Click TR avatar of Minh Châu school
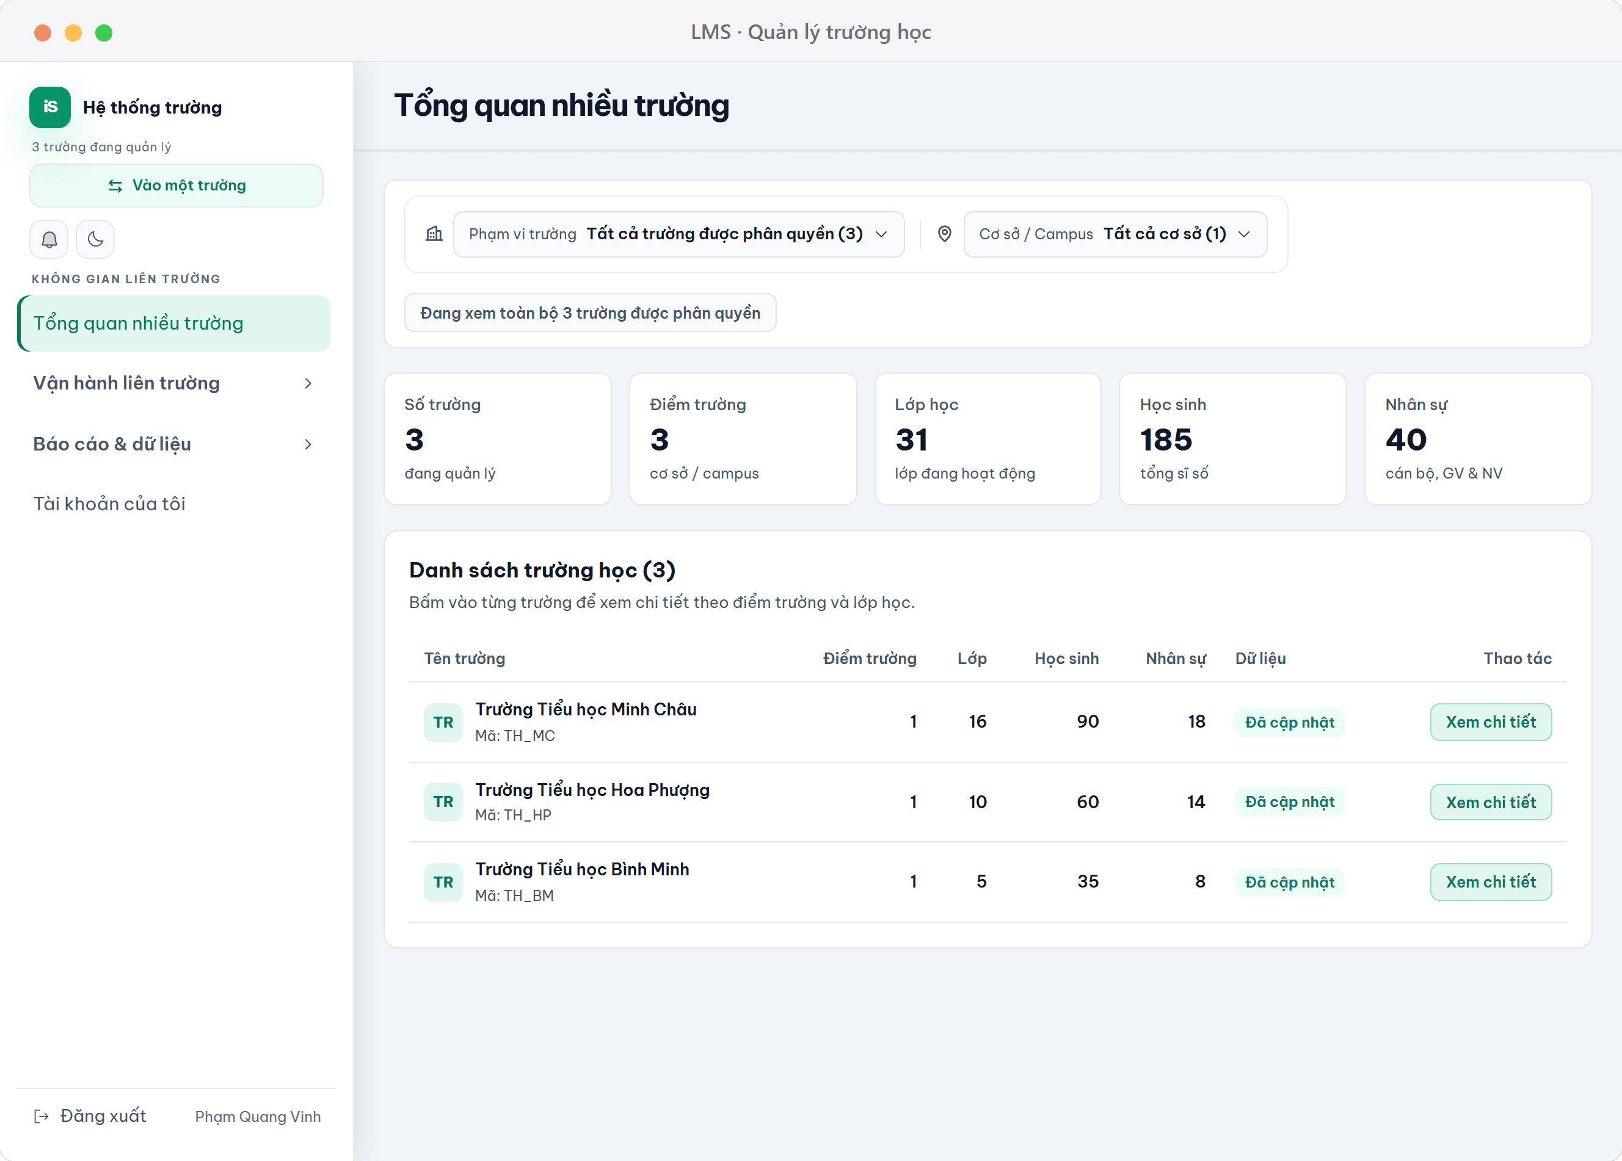This screenshot has width=1622, height=1161. pos(443,722)
